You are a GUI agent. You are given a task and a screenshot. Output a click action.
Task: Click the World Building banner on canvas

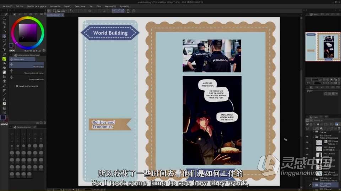click(x=110, y=33)
